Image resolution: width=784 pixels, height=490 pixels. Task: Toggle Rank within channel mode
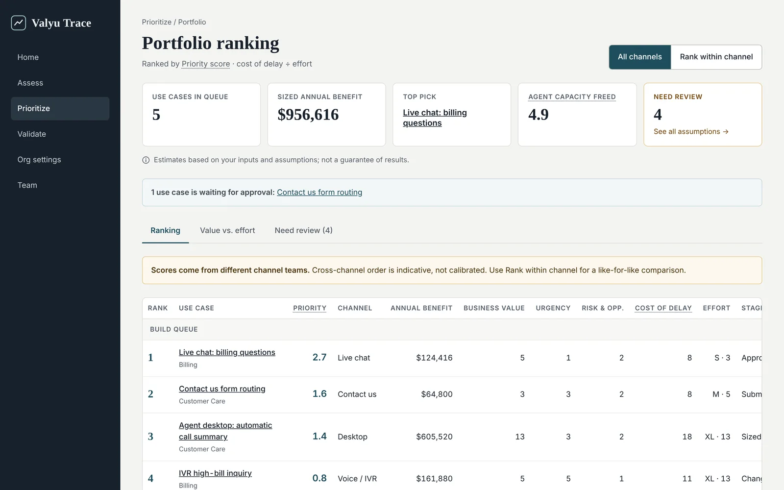(716, 57)
